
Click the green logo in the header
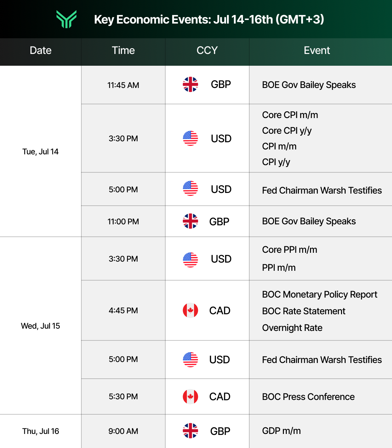[66, 19]
